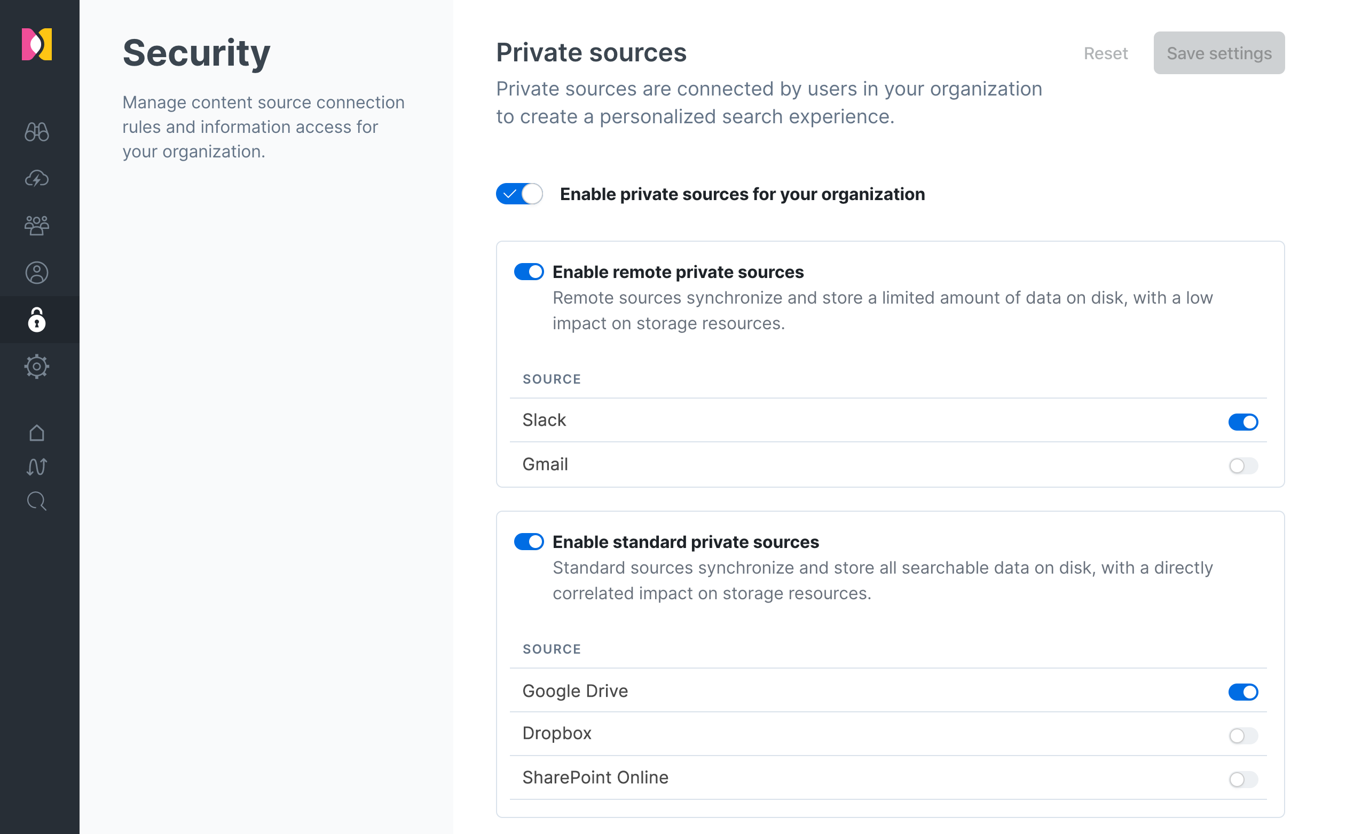1346x834 pixels.
Task: Disable remote private sources toggle
Action: [529, 272]
